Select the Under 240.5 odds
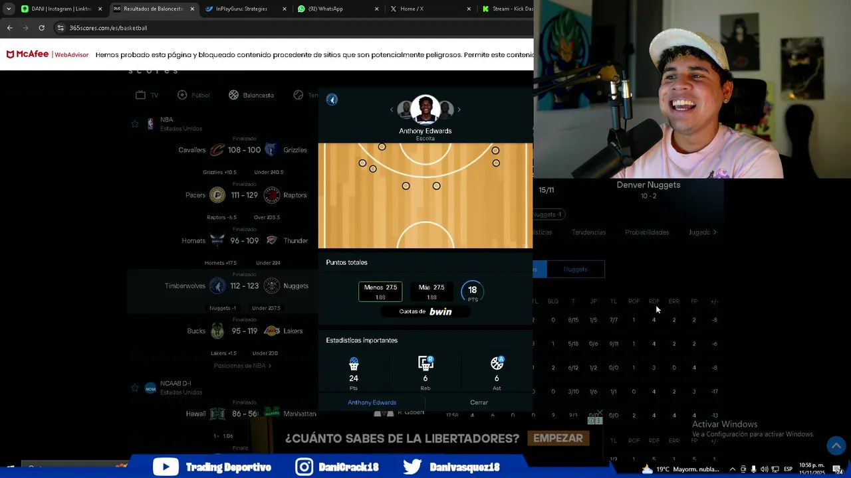Image resolution: width=851 pixels, height=478 pixels. (x=269, y=172)
